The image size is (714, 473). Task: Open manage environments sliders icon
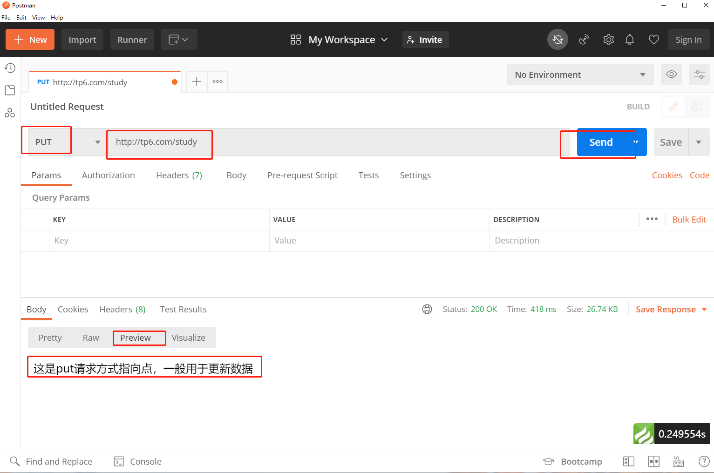[699, 74]
